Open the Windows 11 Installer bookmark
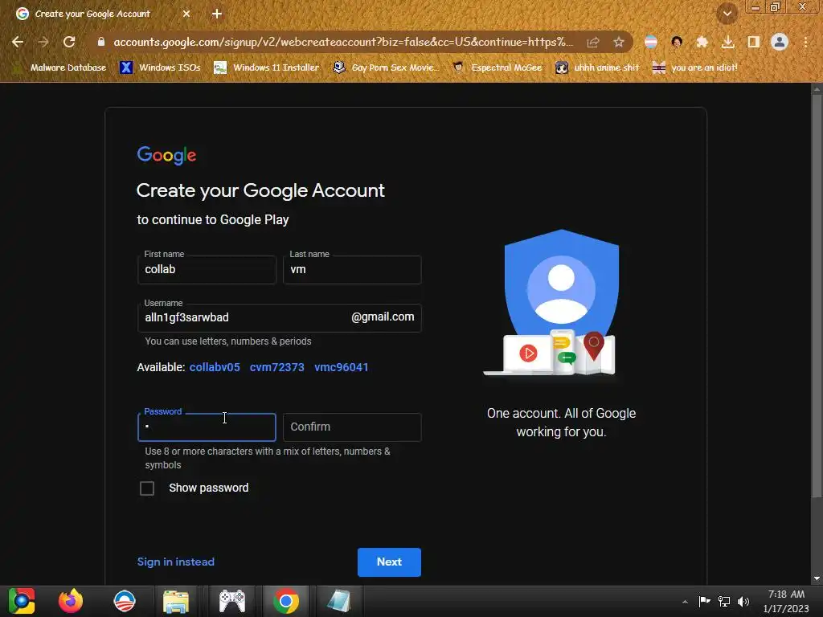This screenshot has height=617, width=823. [267, 67]
